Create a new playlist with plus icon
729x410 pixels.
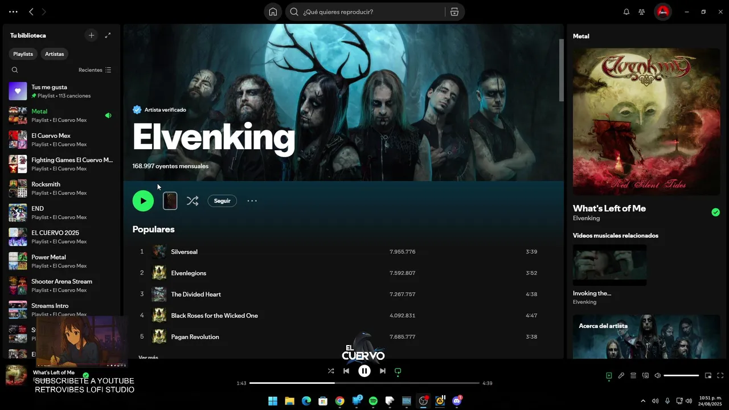coord(91,35)
